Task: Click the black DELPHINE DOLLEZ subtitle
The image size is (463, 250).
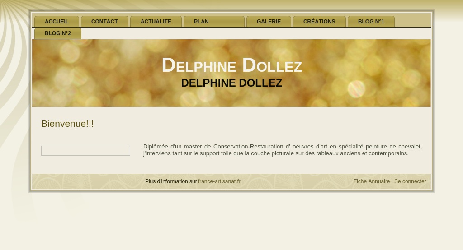Action: coord(231,83)
